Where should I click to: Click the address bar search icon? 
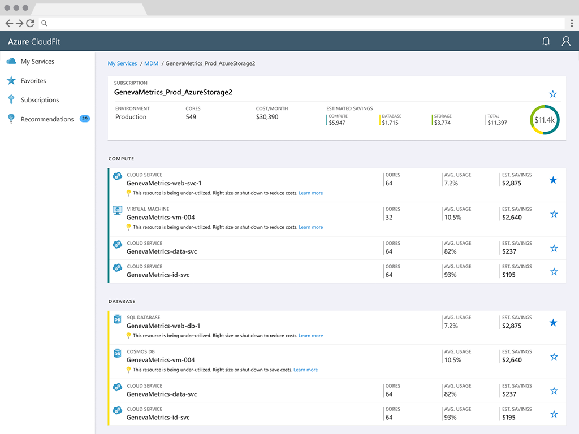44,23
